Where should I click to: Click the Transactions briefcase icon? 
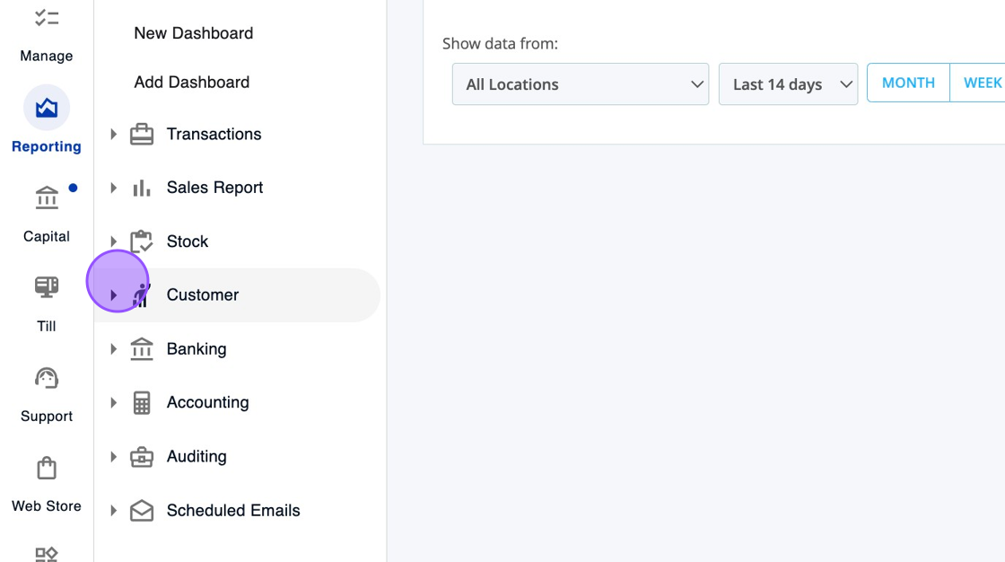(142, 135)
